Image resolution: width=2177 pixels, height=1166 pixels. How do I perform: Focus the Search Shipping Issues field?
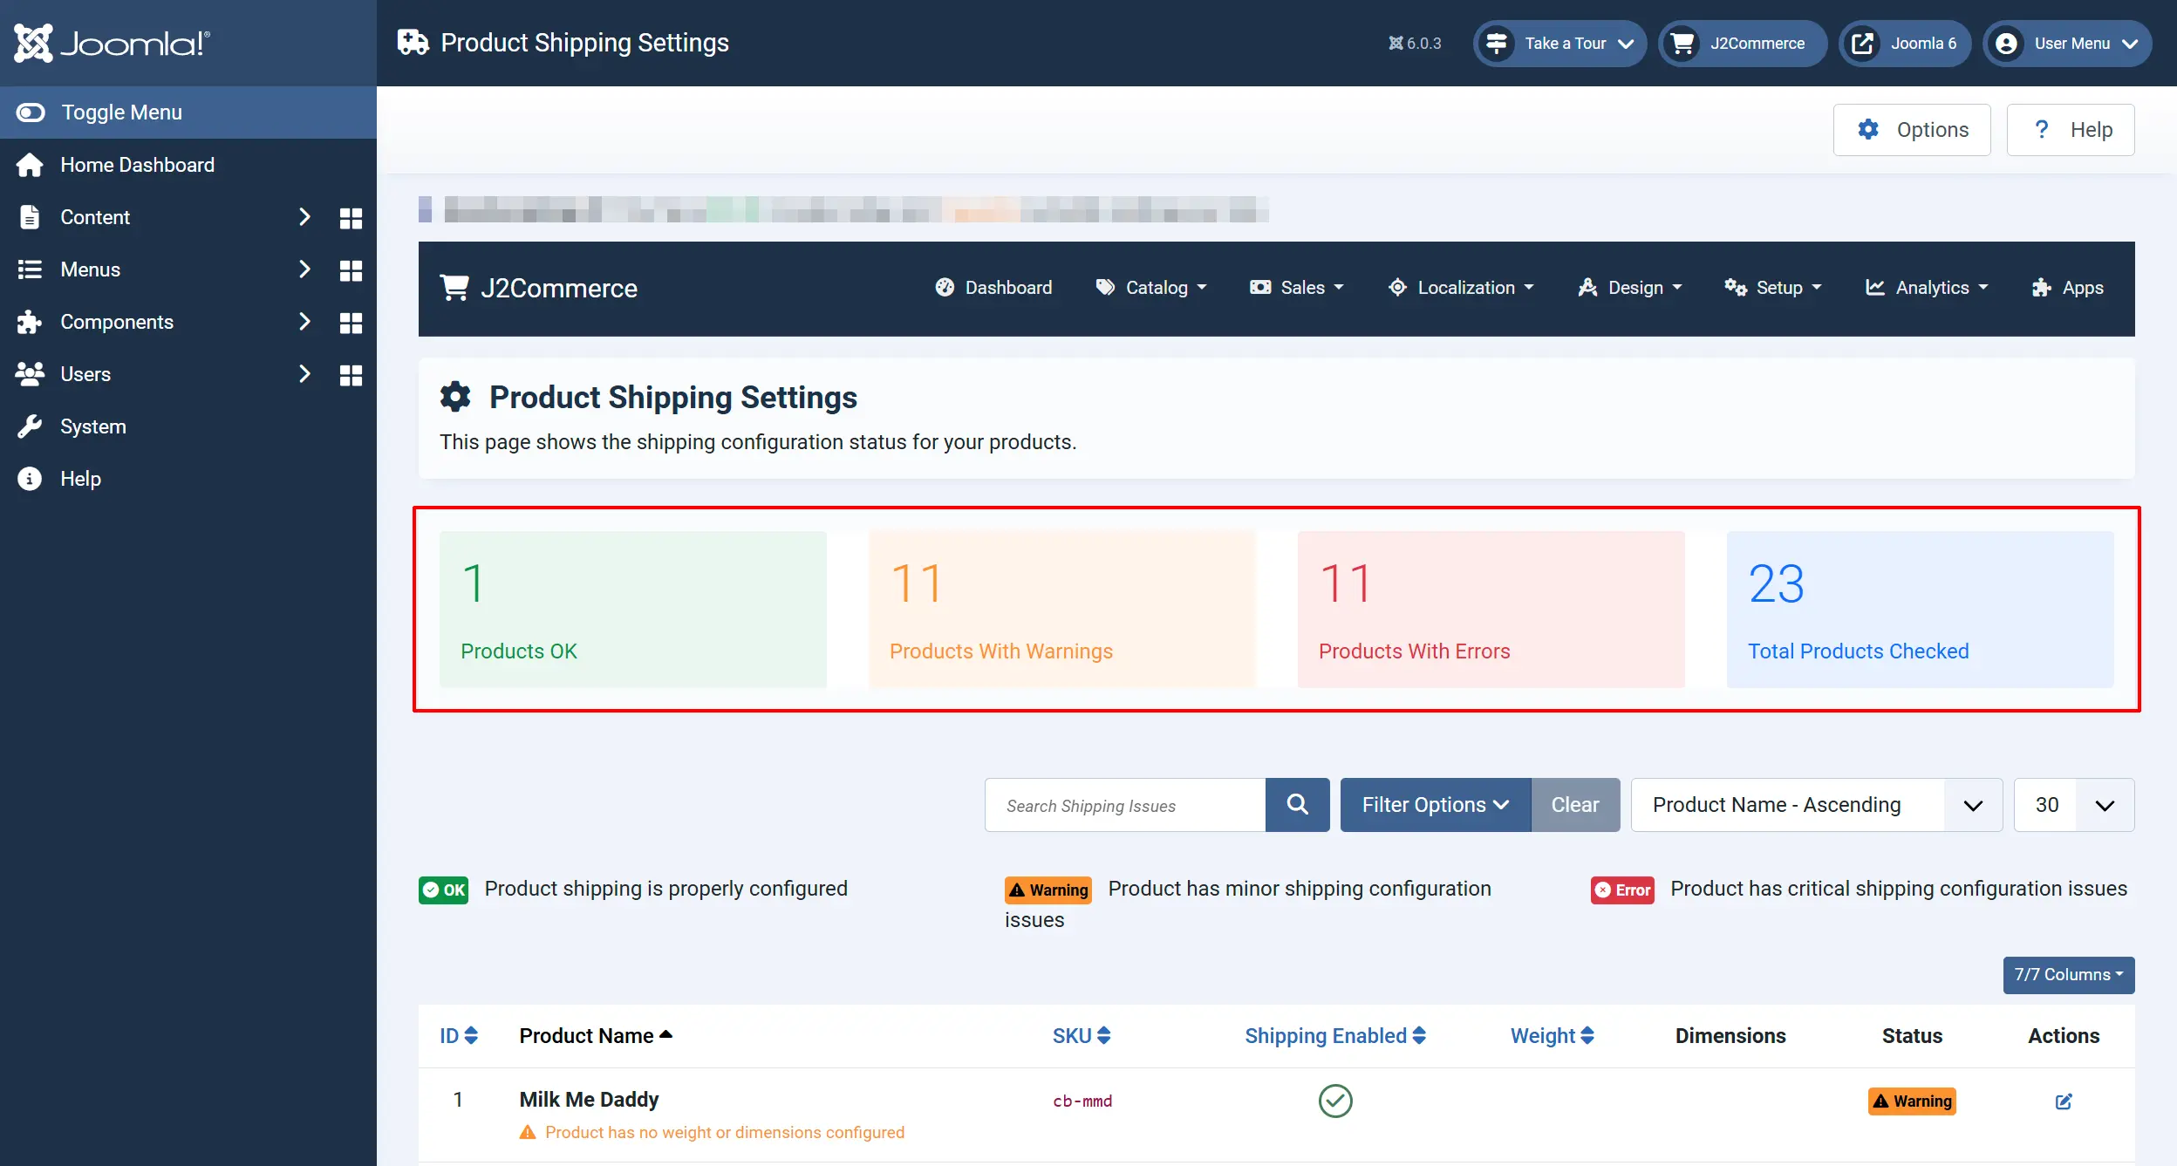[x=1125, y=805]
